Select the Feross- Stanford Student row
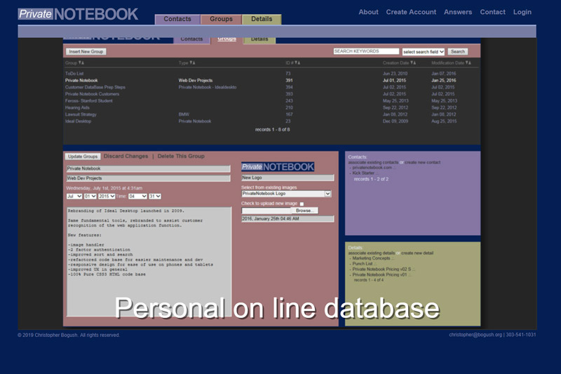561x374 pixels. click(271, 101)
